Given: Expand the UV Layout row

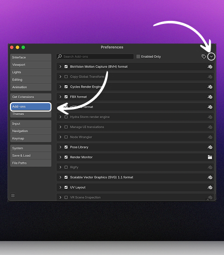Looking at the screenshot, I should pyautogui.click(x=60, y=187).
